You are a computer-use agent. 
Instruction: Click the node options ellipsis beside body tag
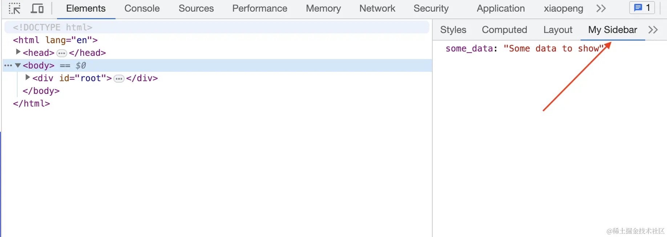[8, 66]
